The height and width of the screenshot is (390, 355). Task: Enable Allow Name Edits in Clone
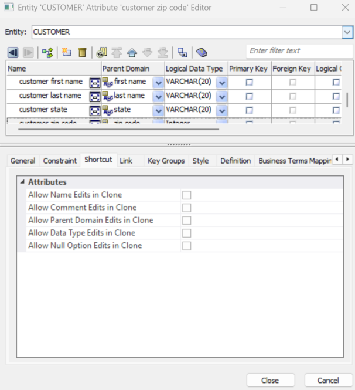point(186,195)
